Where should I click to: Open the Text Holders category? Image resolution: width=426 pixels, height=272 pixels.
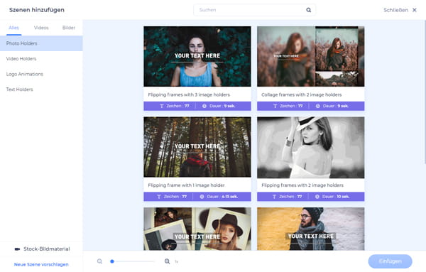tap(41, 89)
